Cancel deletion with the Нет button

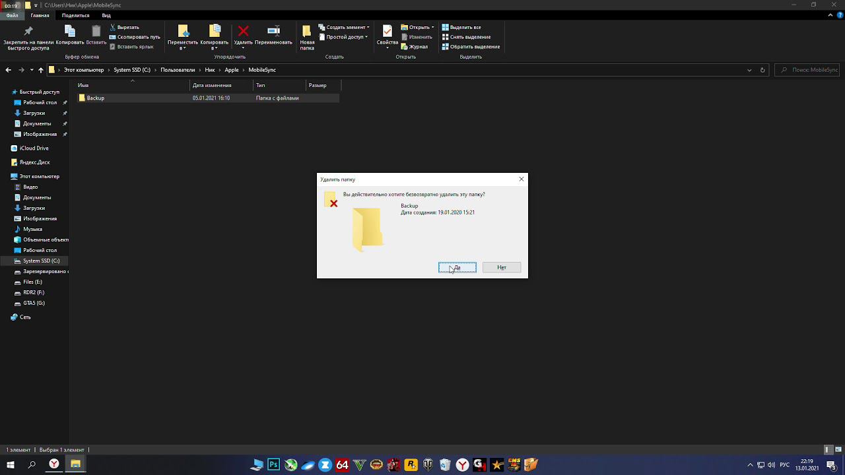(x=502, y=267)
